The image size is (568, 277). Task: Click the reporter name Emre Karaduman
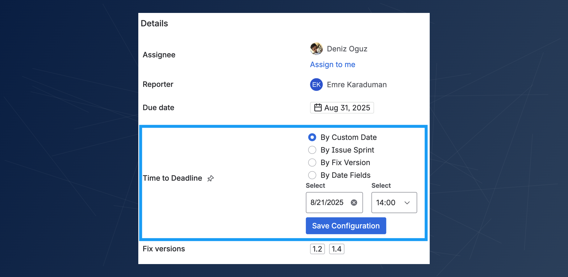pos(357,85)
